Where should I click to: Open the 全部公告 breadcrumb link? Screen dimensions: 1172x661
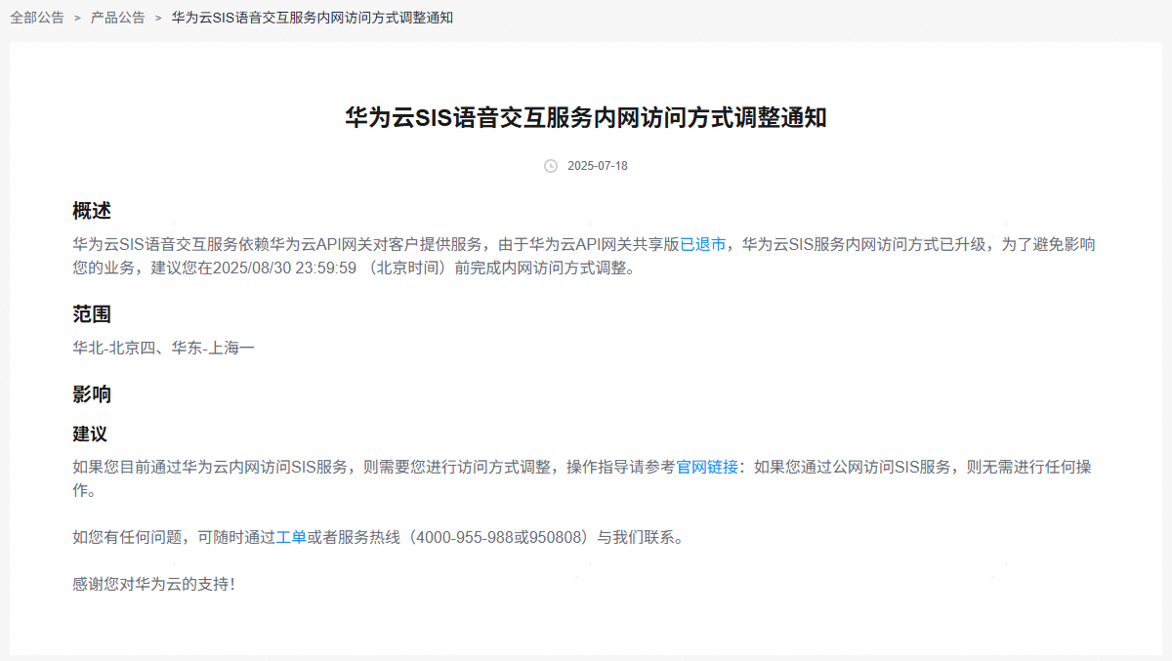[x=37, y=18]
